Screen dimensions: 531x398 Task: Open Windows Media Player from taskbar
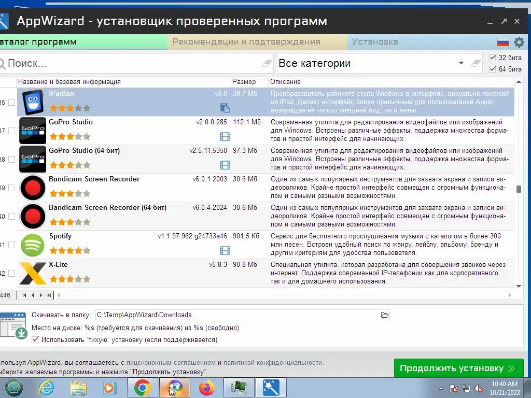110,388
